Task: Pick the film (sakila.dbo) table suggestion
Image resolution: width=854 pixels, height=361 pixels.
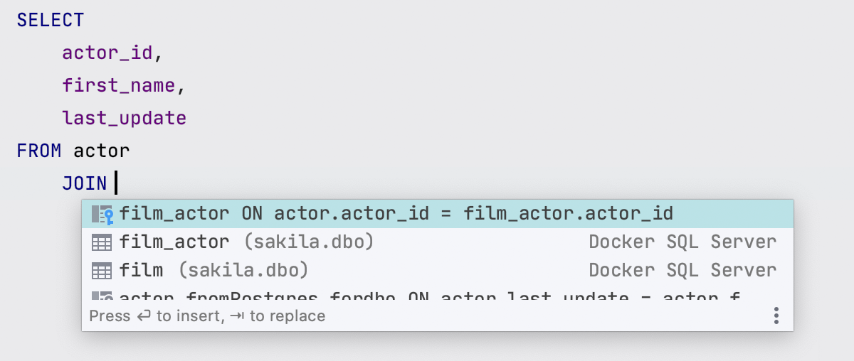Action: click(x=213, y=271)
